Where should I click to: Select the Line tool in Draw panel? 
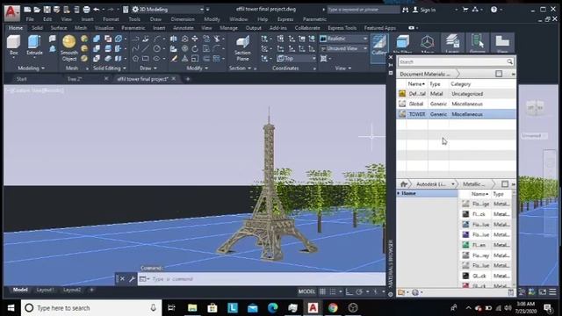click(x=146, y=49)
